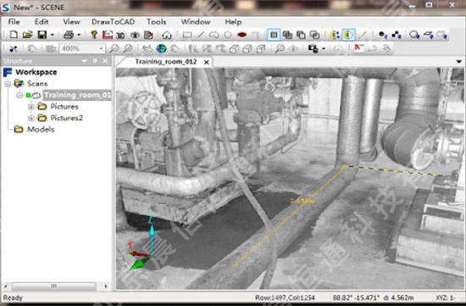This screenshot has height=306, width=466.
Task: Toggle the subtract from selection mode
Action: click(x=301, y=35)
